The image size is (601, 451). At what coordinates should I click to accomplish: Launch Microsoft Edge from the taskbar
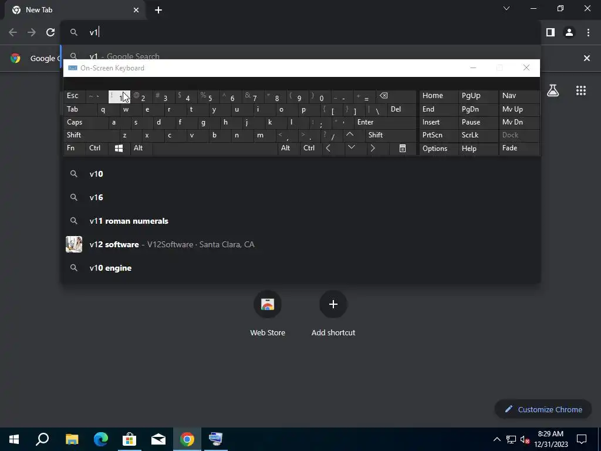click(x=101, y=439)
